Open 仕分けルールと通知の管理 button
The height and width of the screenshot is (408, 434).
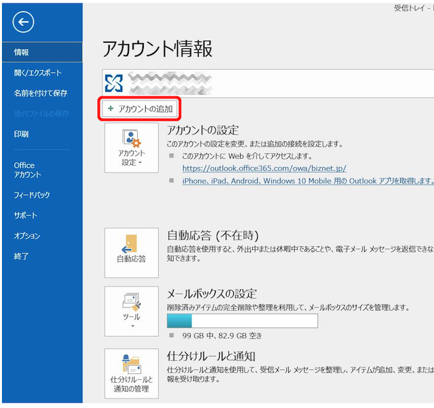click(x=132, y=373)
